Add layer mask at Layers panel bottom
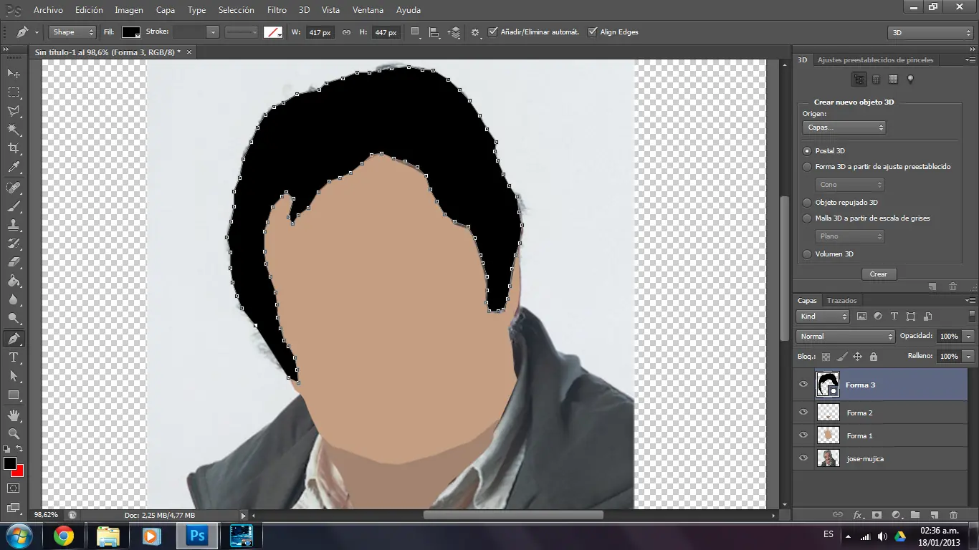This screenshot has width=979, height=550. point(877,514)
